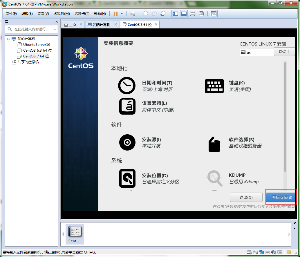Click the Send Ctrl+Alt+Del toolbar icon
Image resolution: width=300 pixels, height=257 pixels.
point(133,14)
